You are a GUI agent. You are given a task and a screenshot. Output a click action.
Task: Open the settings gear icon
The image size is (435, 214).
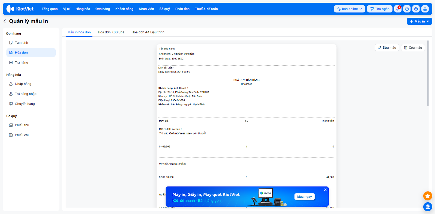pyautogui.click(x=416, y=9)
